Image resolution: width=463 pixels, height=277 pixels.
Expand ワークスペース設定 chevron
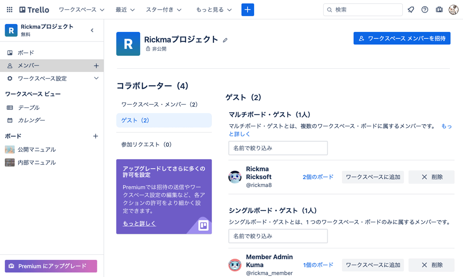pyautogui.click(x=96, y=78)
